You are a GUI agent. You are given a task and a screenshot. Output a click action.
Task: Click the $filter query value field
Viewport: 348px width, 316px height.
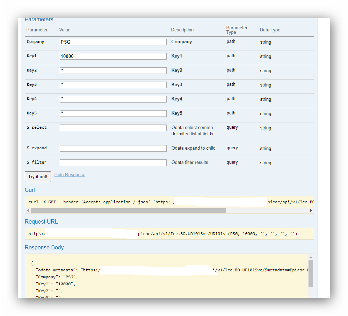pyautogui.click(x=113, y=163)
